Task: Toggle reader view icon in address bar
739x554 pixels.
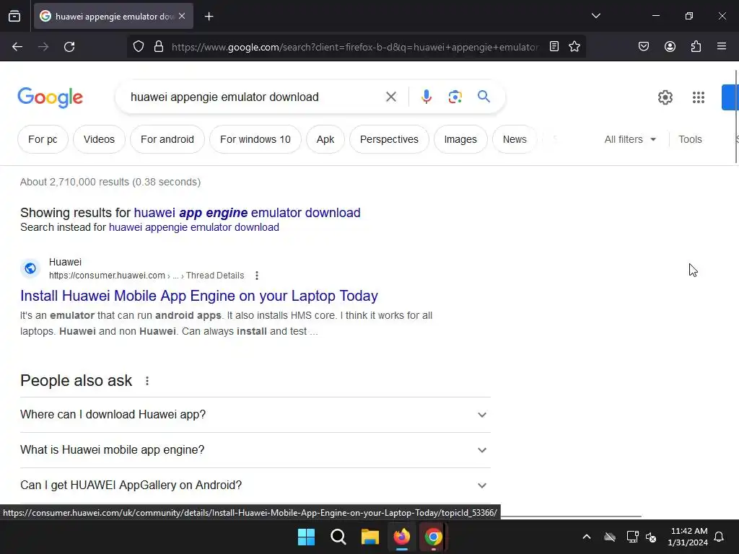Action: point(554,46)
